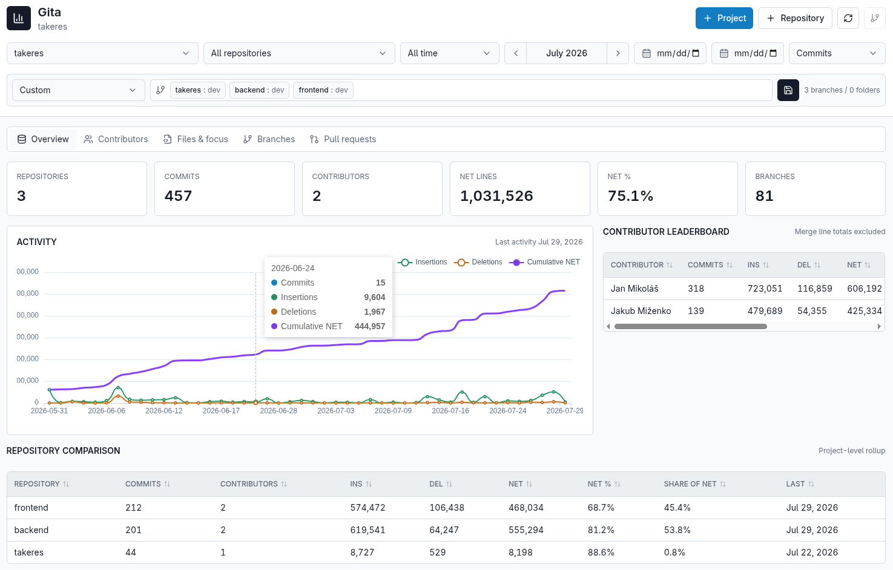Image resolution: width=893 pixels, height=570 pixels.
Task: Go to next month after July 2026
Action: pos(618,53)
